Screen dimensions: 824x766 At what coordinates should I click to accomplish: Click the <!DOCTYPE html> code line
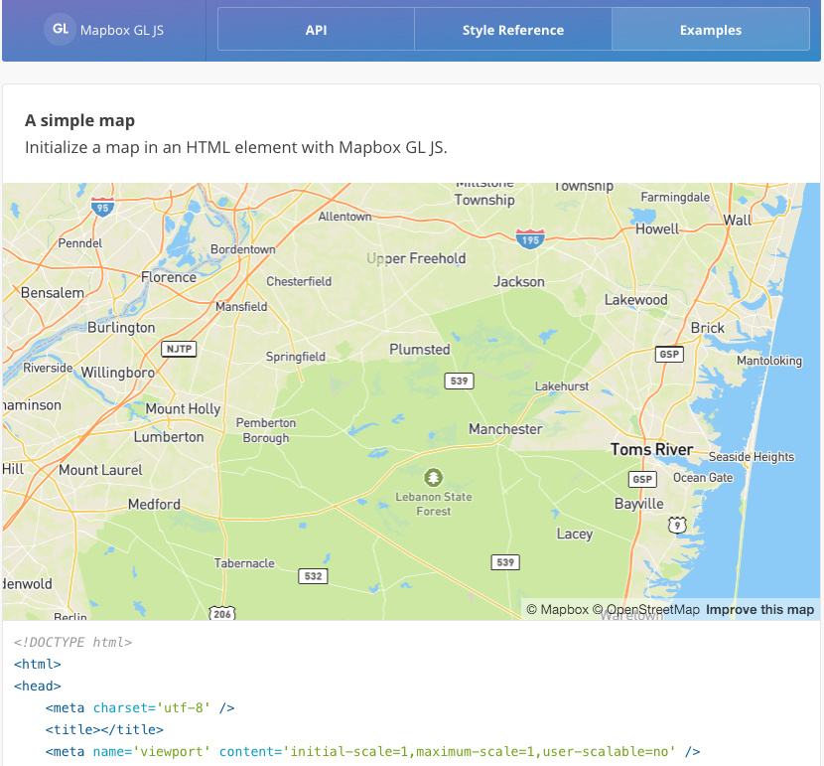click(72, 642)
